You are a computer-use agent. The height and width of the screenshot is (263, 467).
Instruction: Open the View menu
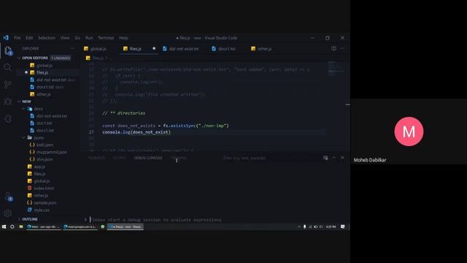(65, 38)
